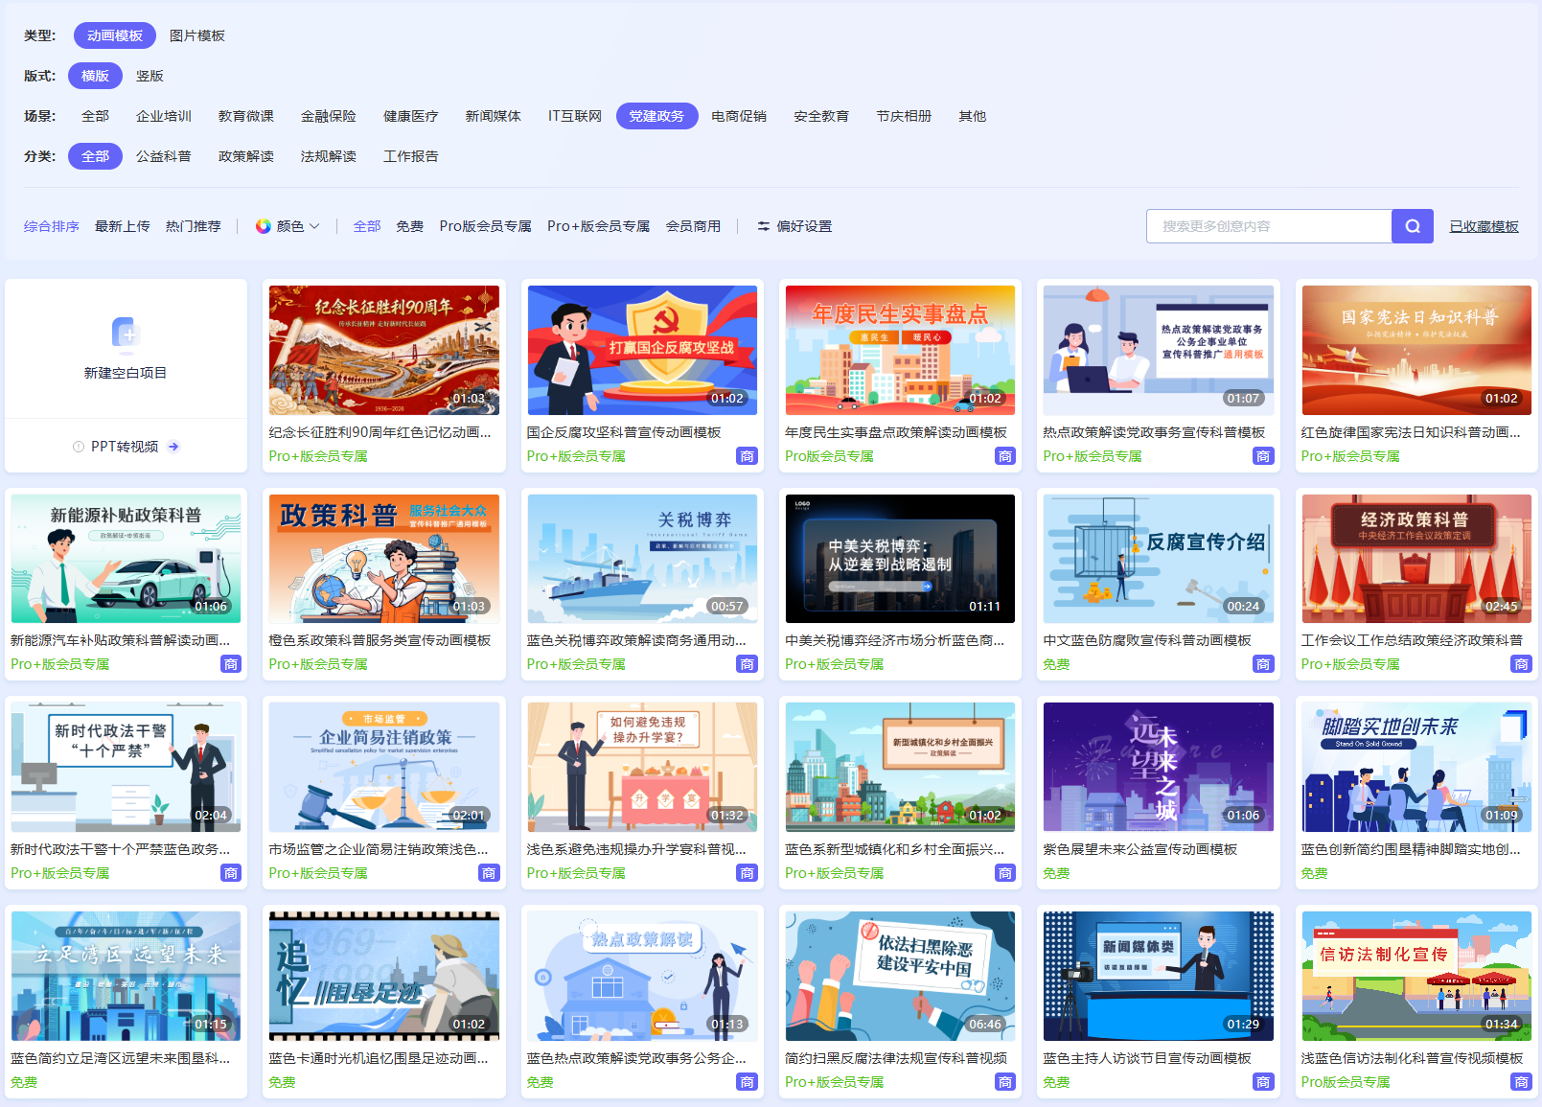Click the preference settings sliders icon

tap(764, 226)
